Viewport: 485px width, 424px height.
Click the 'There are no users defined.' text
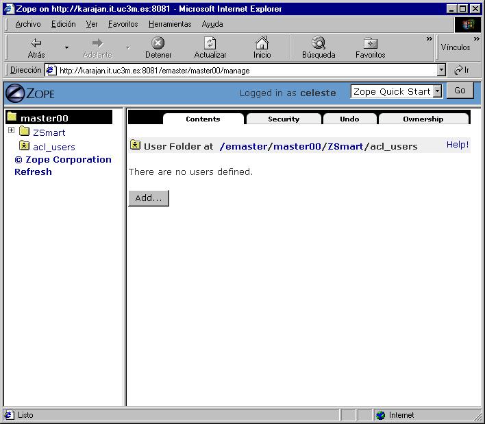pyautogui.click(x=190, y=172)
